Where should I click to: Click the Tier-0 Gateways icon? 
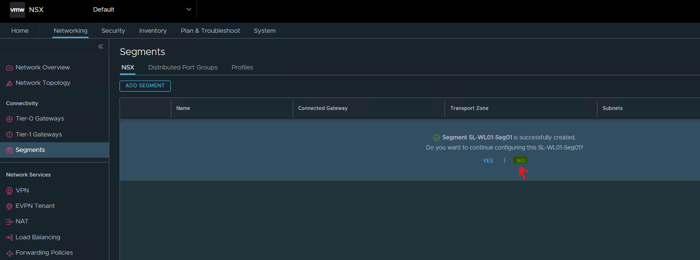[x=9, y=119]
